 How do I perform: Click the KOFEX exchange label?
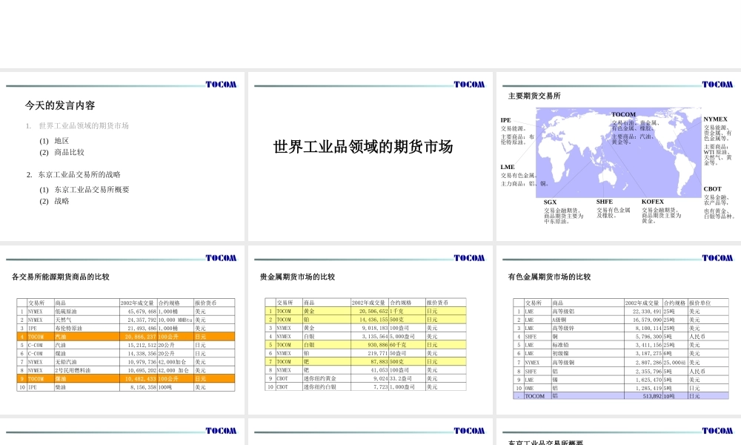652,201
